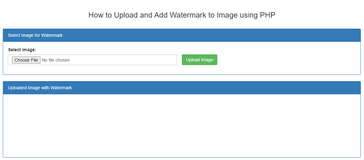Click the word 'Uploaded' in the second panel heading
The height and width of the screenshot is (160, 364).
[17, 88]
